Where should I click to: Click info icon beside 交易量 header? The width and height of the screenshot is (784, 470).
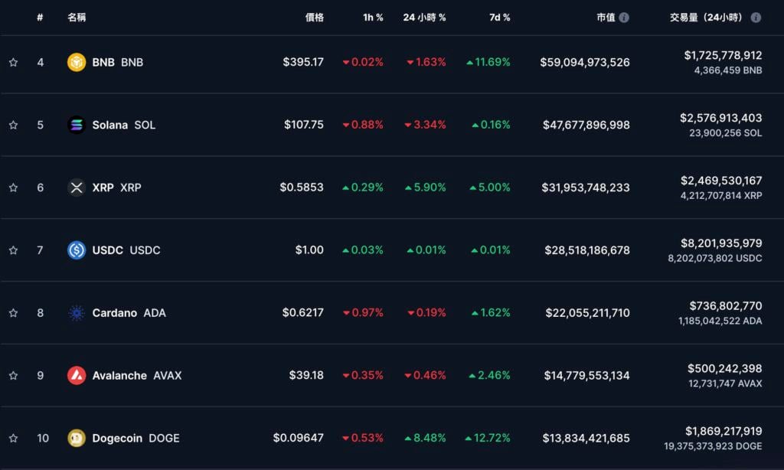click(x=756, y=18)
